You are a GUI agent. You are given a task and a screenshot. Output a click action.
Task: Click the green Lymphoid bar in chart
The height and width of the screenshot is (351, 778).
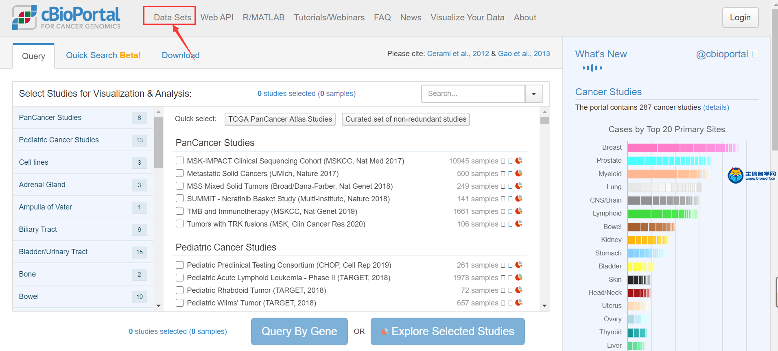click(662, 214)
